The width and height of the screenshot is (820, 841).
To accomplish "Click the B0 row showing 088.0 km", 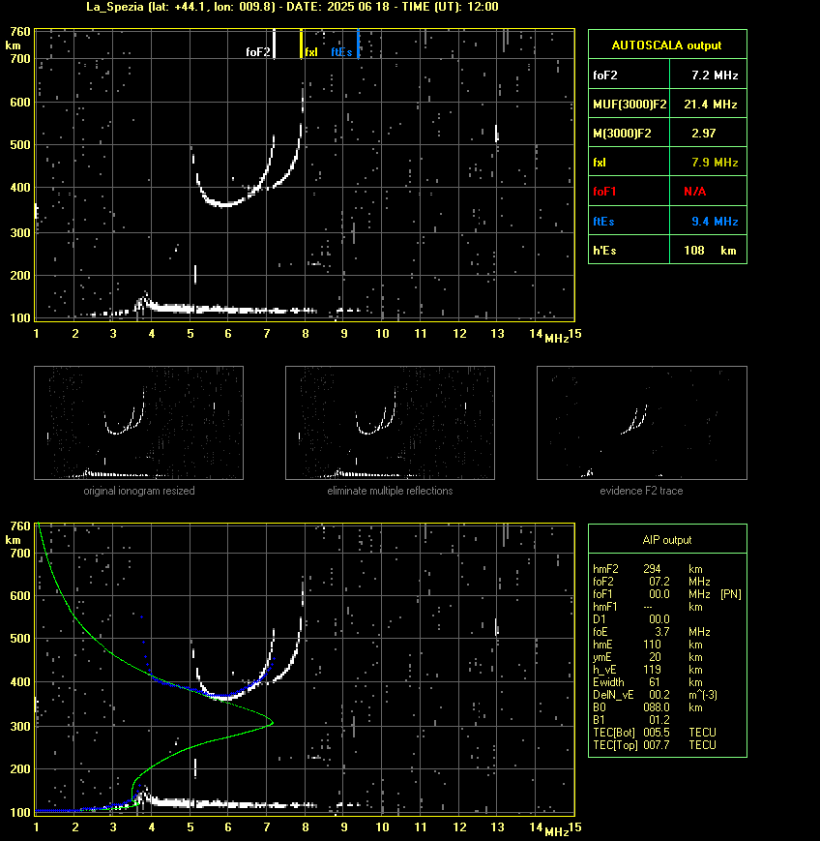I will click(648, 707).
